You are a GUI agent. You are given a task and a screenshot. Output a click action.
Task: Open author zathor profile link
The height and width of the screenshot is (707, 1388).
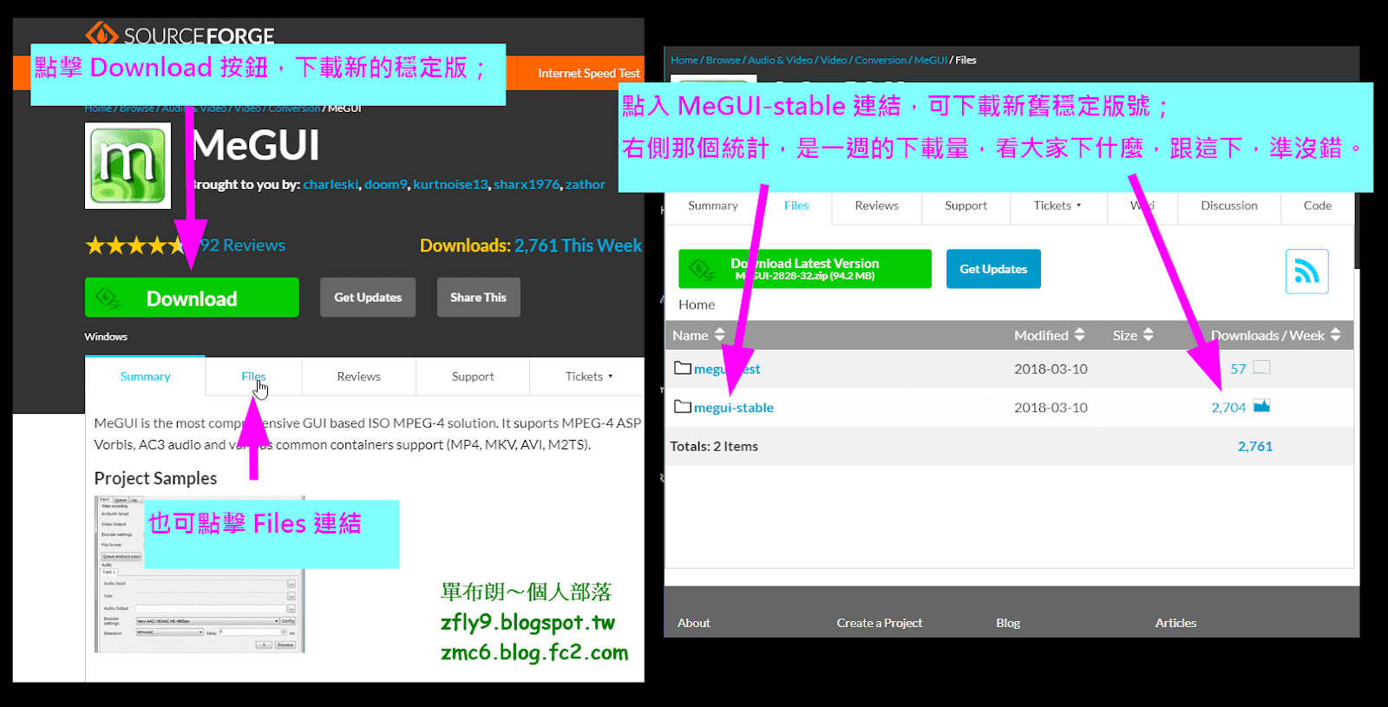586,185
